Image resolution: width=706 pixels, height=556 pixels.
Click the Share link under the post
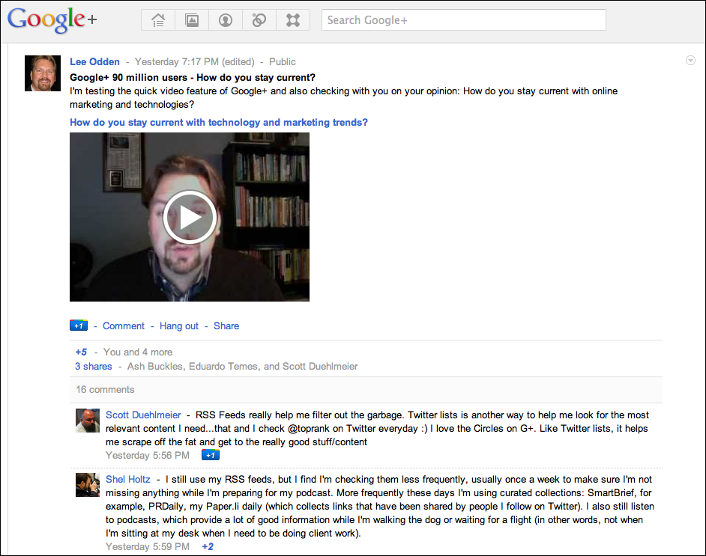pos(226,326)
